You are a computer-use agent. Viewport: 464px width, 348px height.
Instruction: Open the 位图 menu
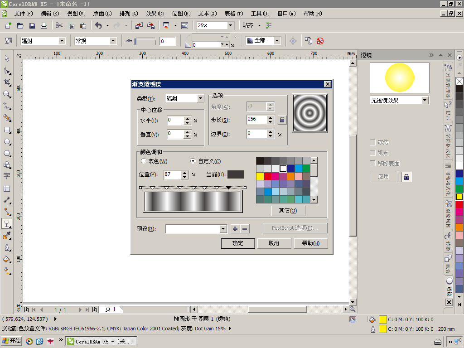(x=181, y=14)
